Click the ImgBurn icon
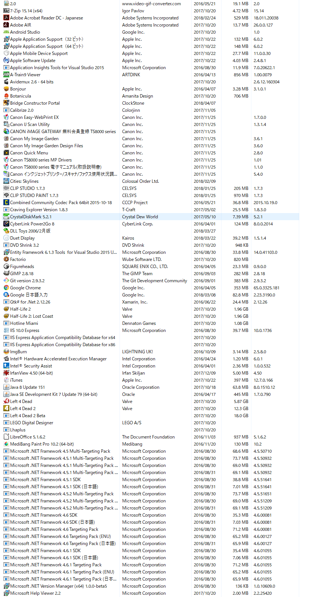Screen dimensions: 316x597 point(6,351)
